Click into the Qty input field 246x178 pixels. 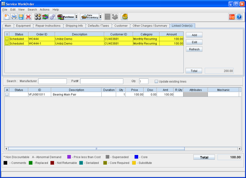(144, 81)
